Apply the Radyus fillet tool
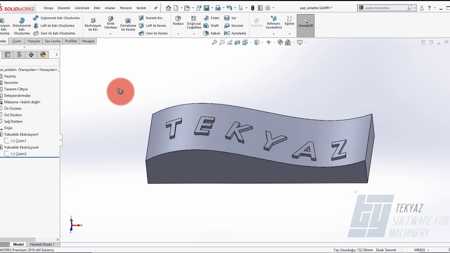450x253 pixels. (178, 21)
